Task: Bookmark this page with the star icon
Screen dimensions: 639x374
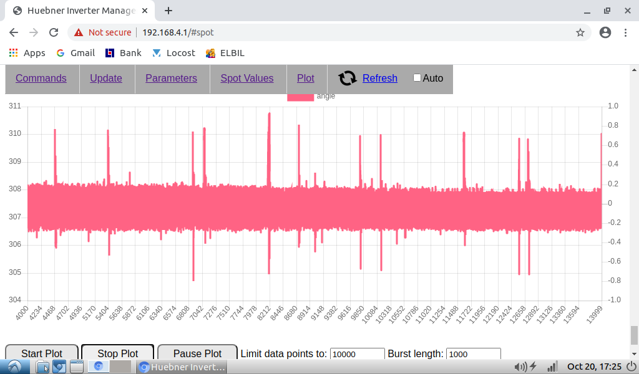Action: [580, 32]
